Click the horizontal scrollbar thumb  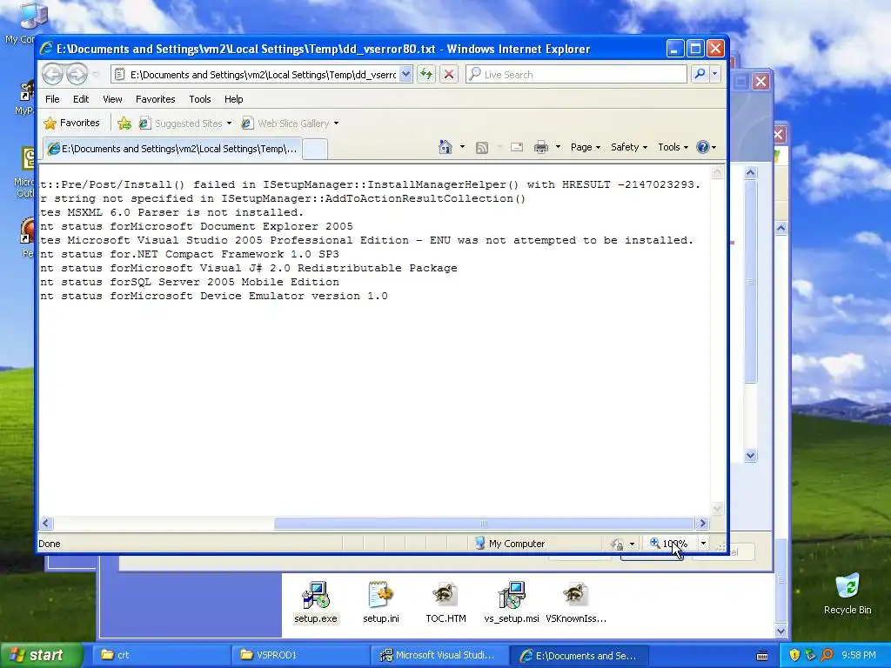tap(484, 523)
